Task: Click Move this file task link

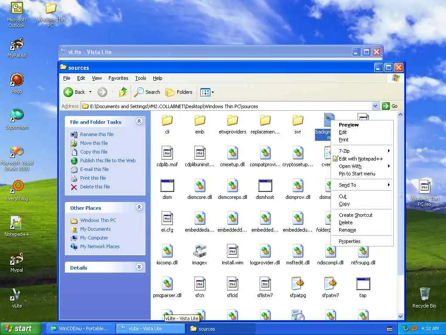Action: click(x=94, y=143)
